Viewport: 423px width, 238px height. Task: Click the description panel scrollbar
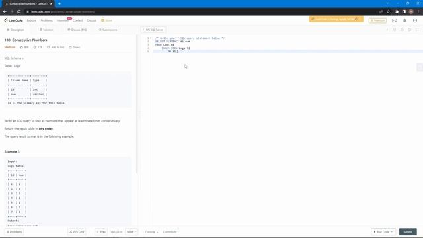(137, 104)
